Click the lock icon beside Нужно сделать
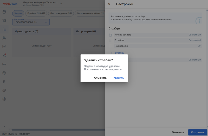The width and height of the screenshot is (208, 136). (x=110, y=35)
